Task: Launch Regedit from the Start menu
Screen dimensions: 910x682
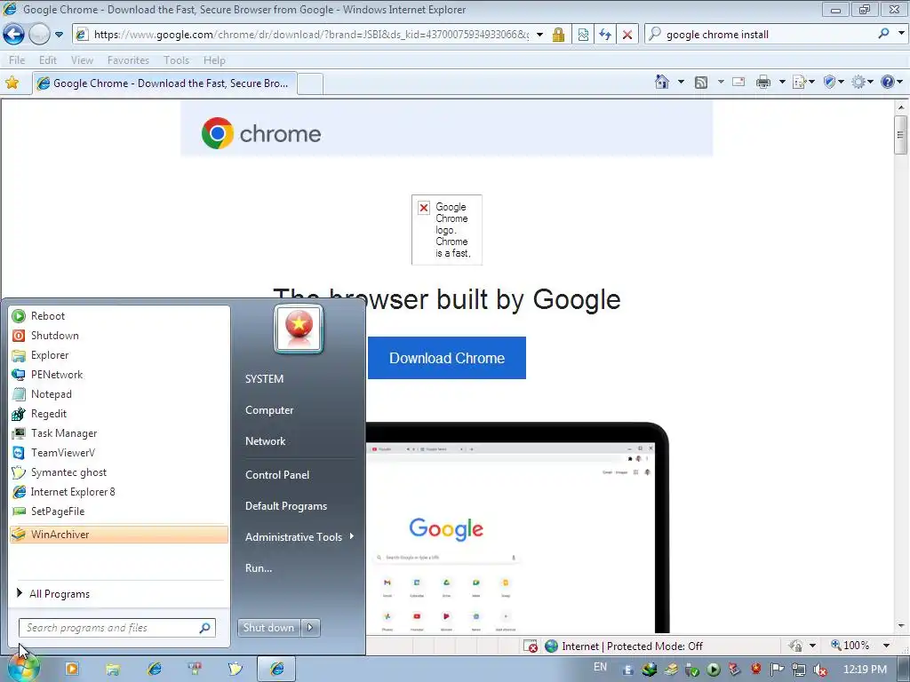Action: click(119, 414)
